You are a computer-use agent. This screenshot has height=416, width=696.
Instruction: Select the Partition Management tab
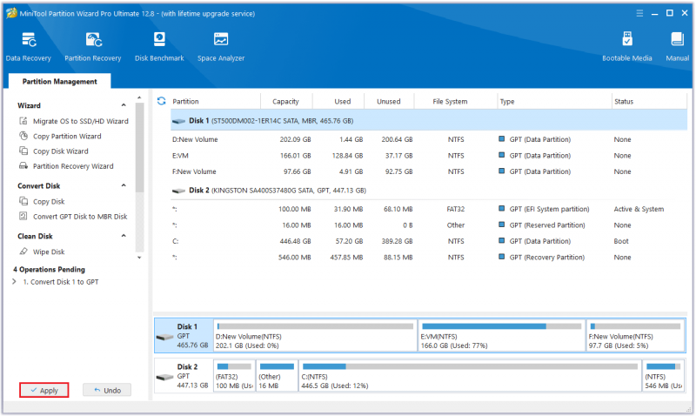pos(59,81)
